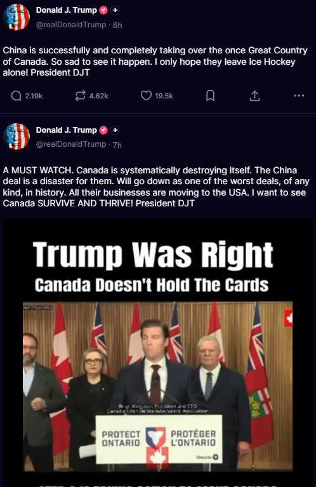Click the verified badge on the first post

pyautogui.click(x=103, y=10)
